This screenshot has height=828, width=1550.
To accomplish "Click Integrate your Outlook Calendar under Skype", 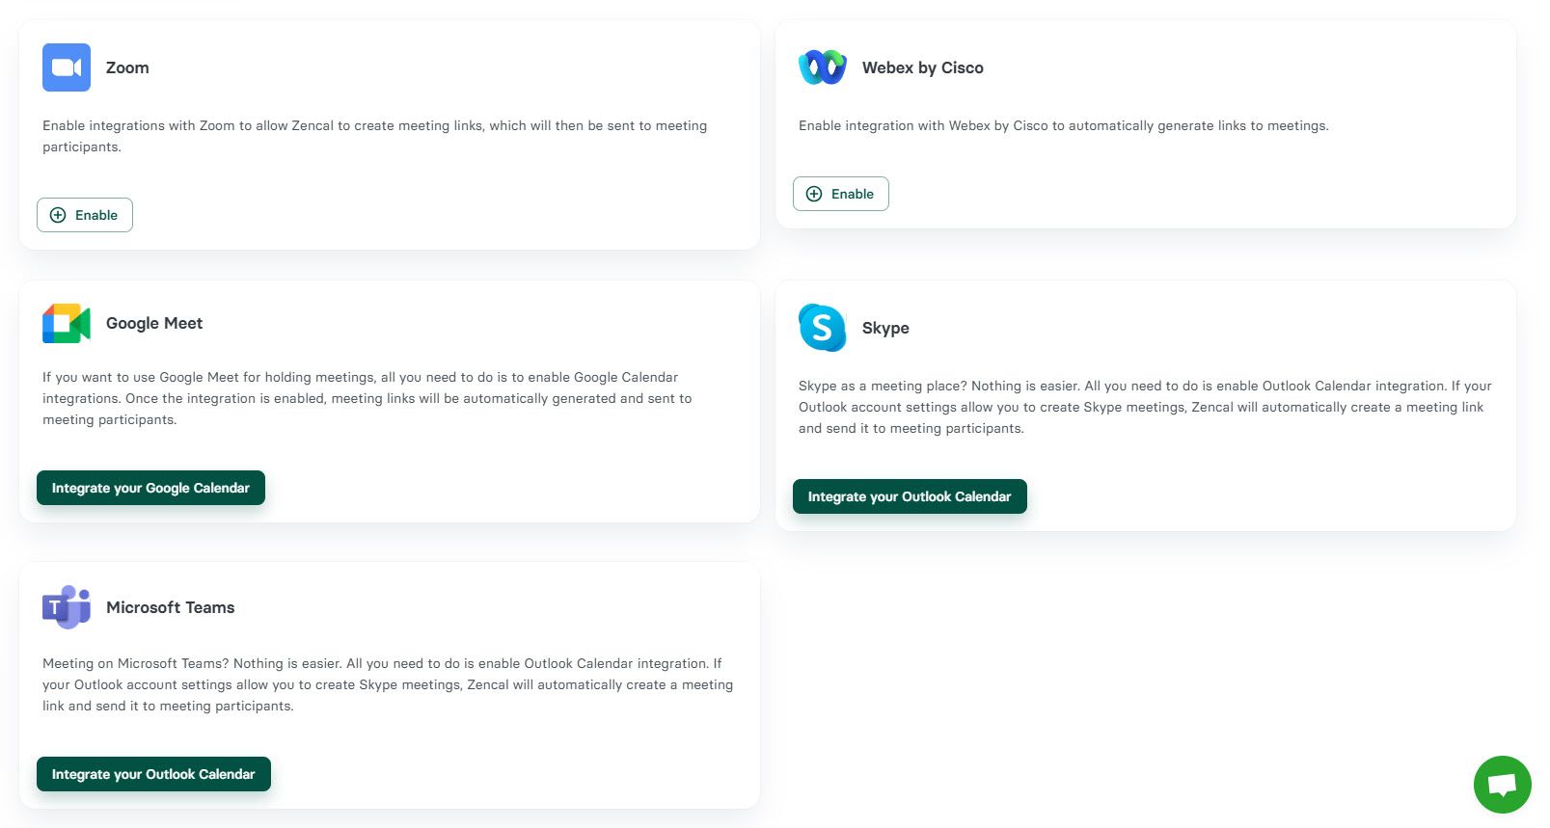I will pos(910,496).
